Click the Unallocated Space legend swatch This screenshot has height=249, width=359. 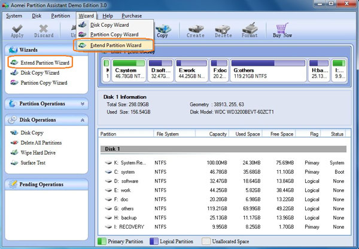[206, 241]
